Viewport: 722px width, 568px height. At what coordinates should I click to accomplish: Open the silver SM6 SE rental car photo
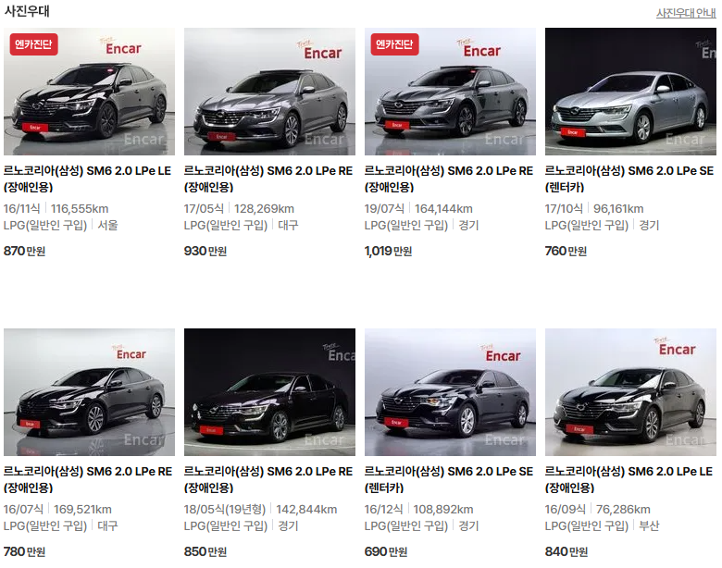click(631, 92)
